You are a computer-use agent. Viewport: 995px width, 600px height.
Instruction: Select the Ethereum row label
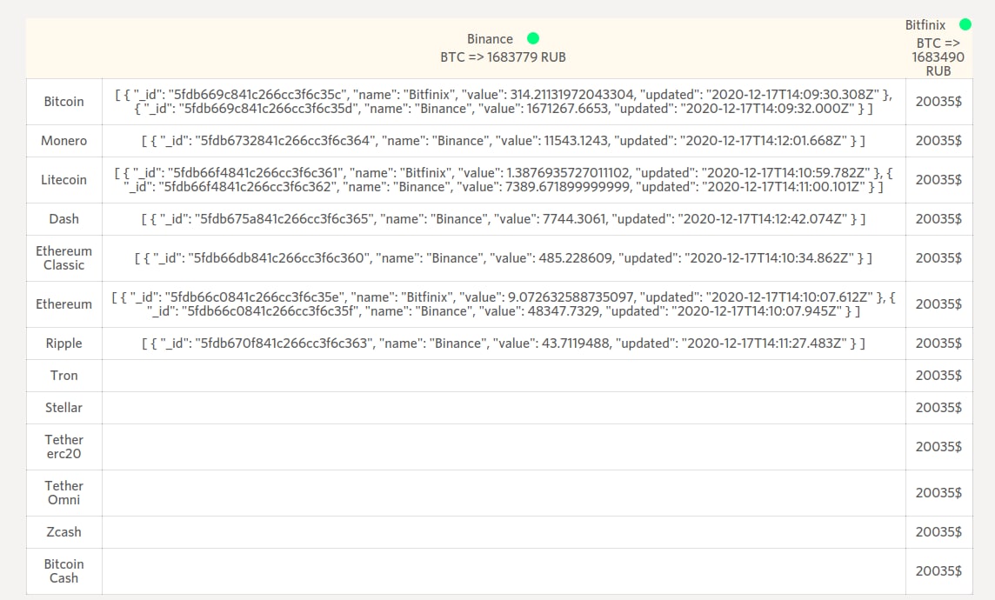[x=64, y=304]
